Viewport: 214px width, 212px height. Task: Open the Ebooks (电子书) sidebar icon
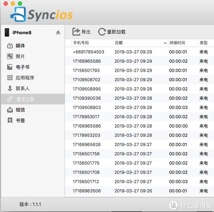(10, 67)
